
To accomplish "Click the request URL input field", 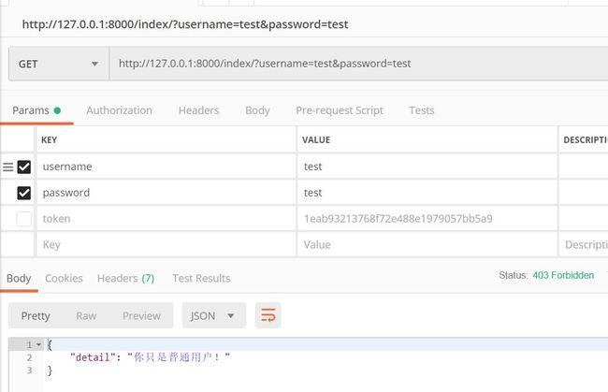I will (x=358, y=64).
